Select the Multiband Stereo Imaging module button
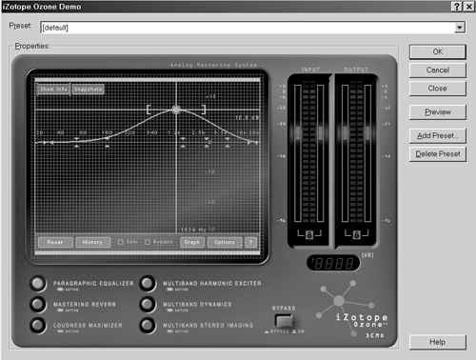This screenshot has height=360, width=476. 148,325
